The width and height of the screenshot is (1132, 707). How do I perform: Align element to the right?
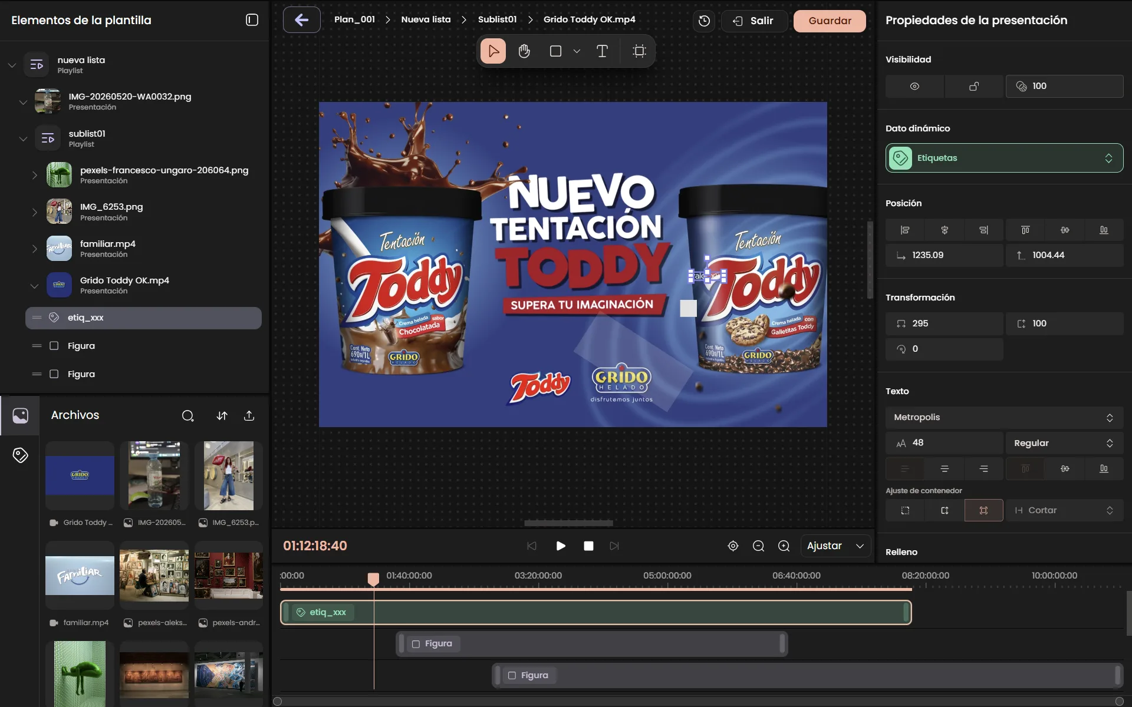[x=983, y=230]
